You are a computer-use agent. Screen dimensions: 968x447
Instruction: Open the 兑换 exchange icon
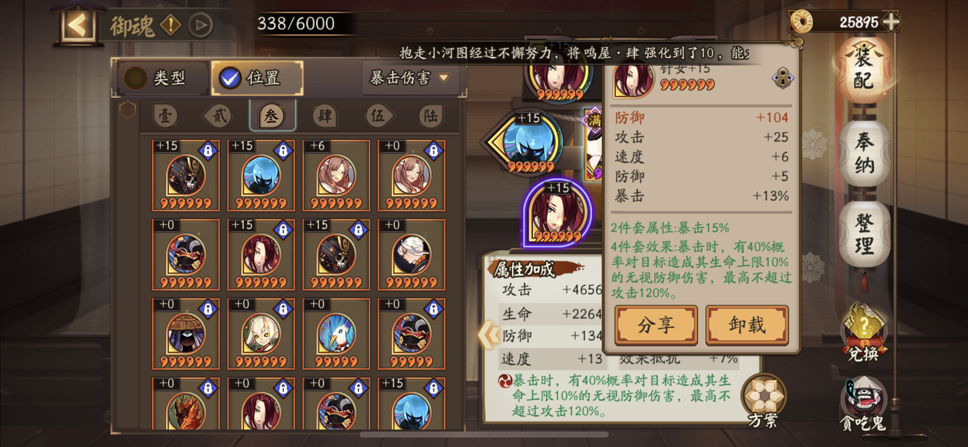pyautogui.click(x=864, y=334)
